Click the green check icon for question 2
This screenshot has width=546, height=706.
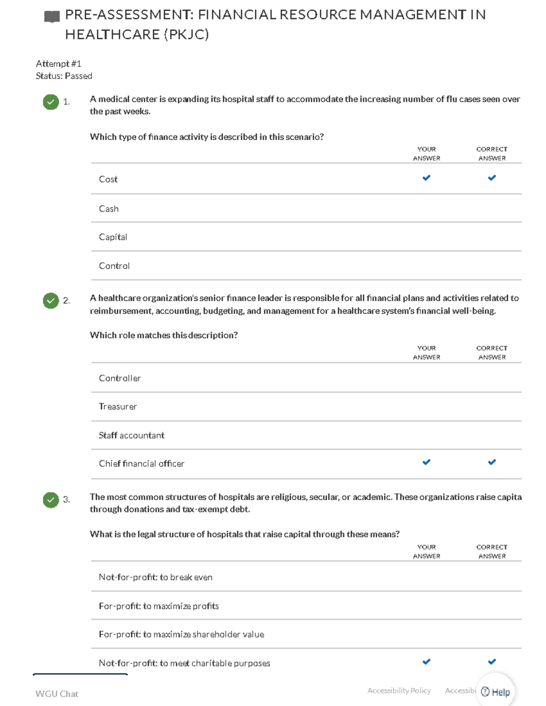51,300
